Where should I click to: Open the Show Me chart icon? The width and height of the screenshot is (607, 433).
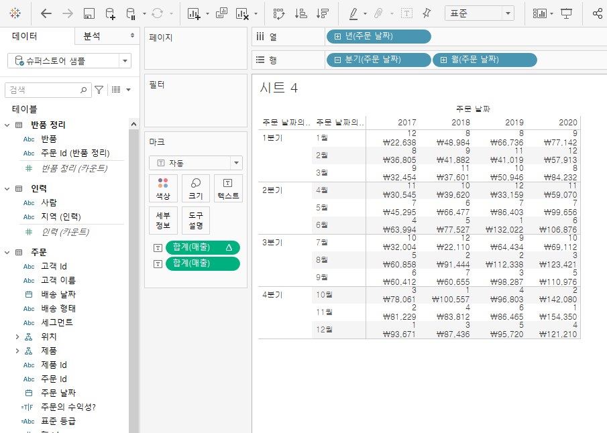(540, 13)
